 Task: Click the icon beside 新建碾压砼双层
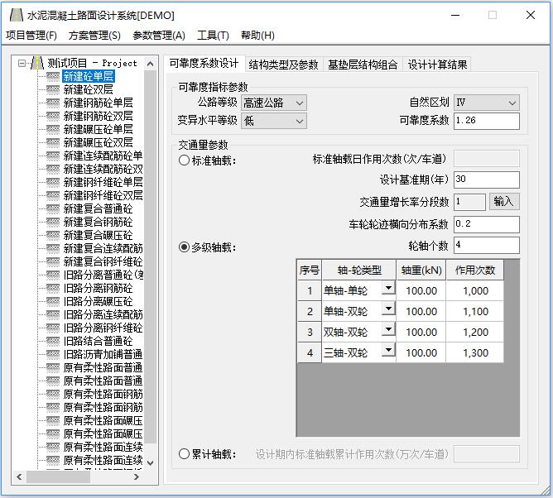[x=53, y=143]
